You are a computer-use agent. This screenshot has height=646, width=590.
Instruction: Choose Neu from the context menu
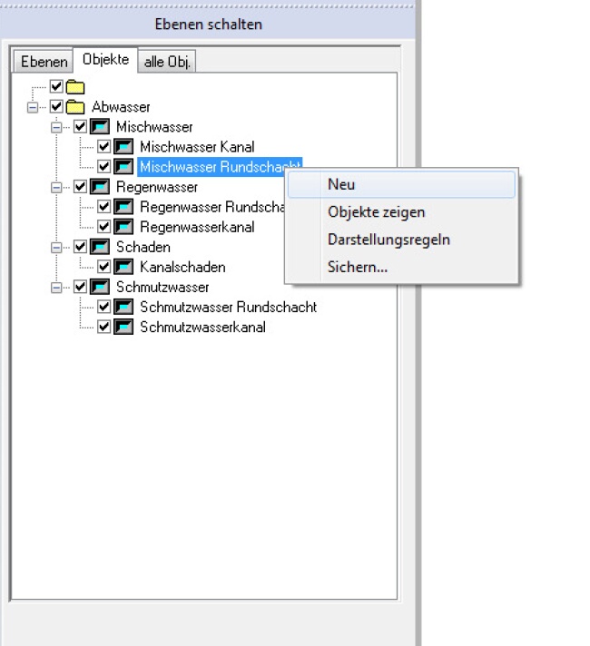[341, 184]
